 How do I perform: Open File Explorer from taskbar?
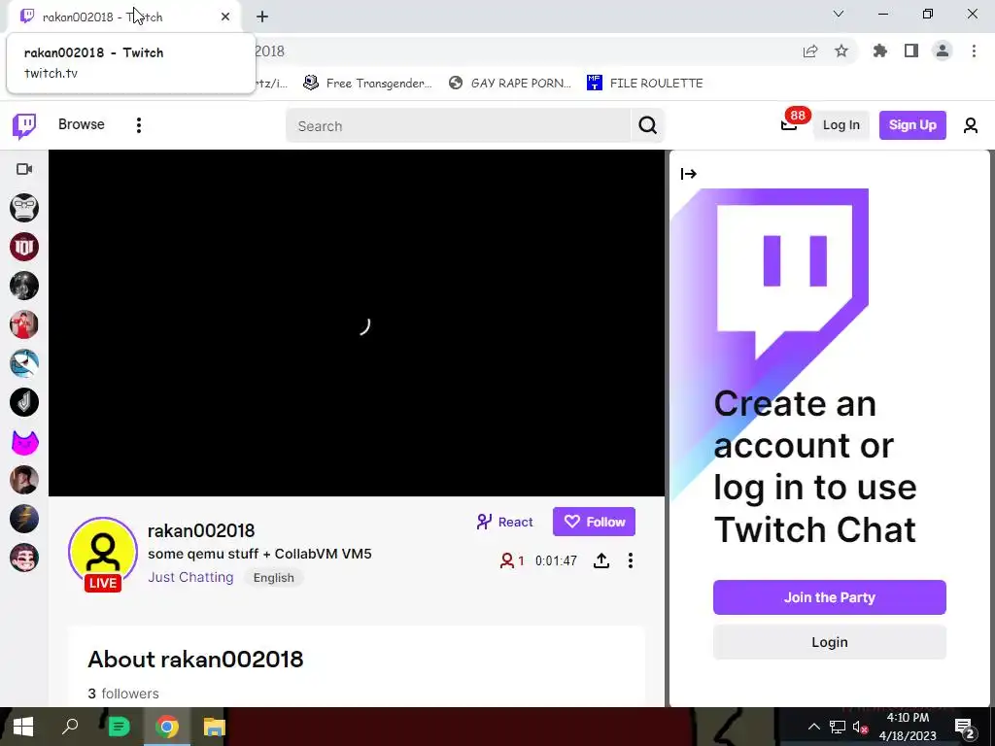215,727
